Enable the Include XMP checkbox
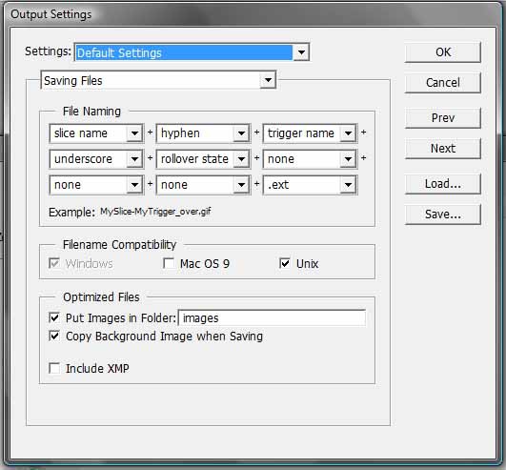This screenshot has height=470, width=506. coord(54,368)
